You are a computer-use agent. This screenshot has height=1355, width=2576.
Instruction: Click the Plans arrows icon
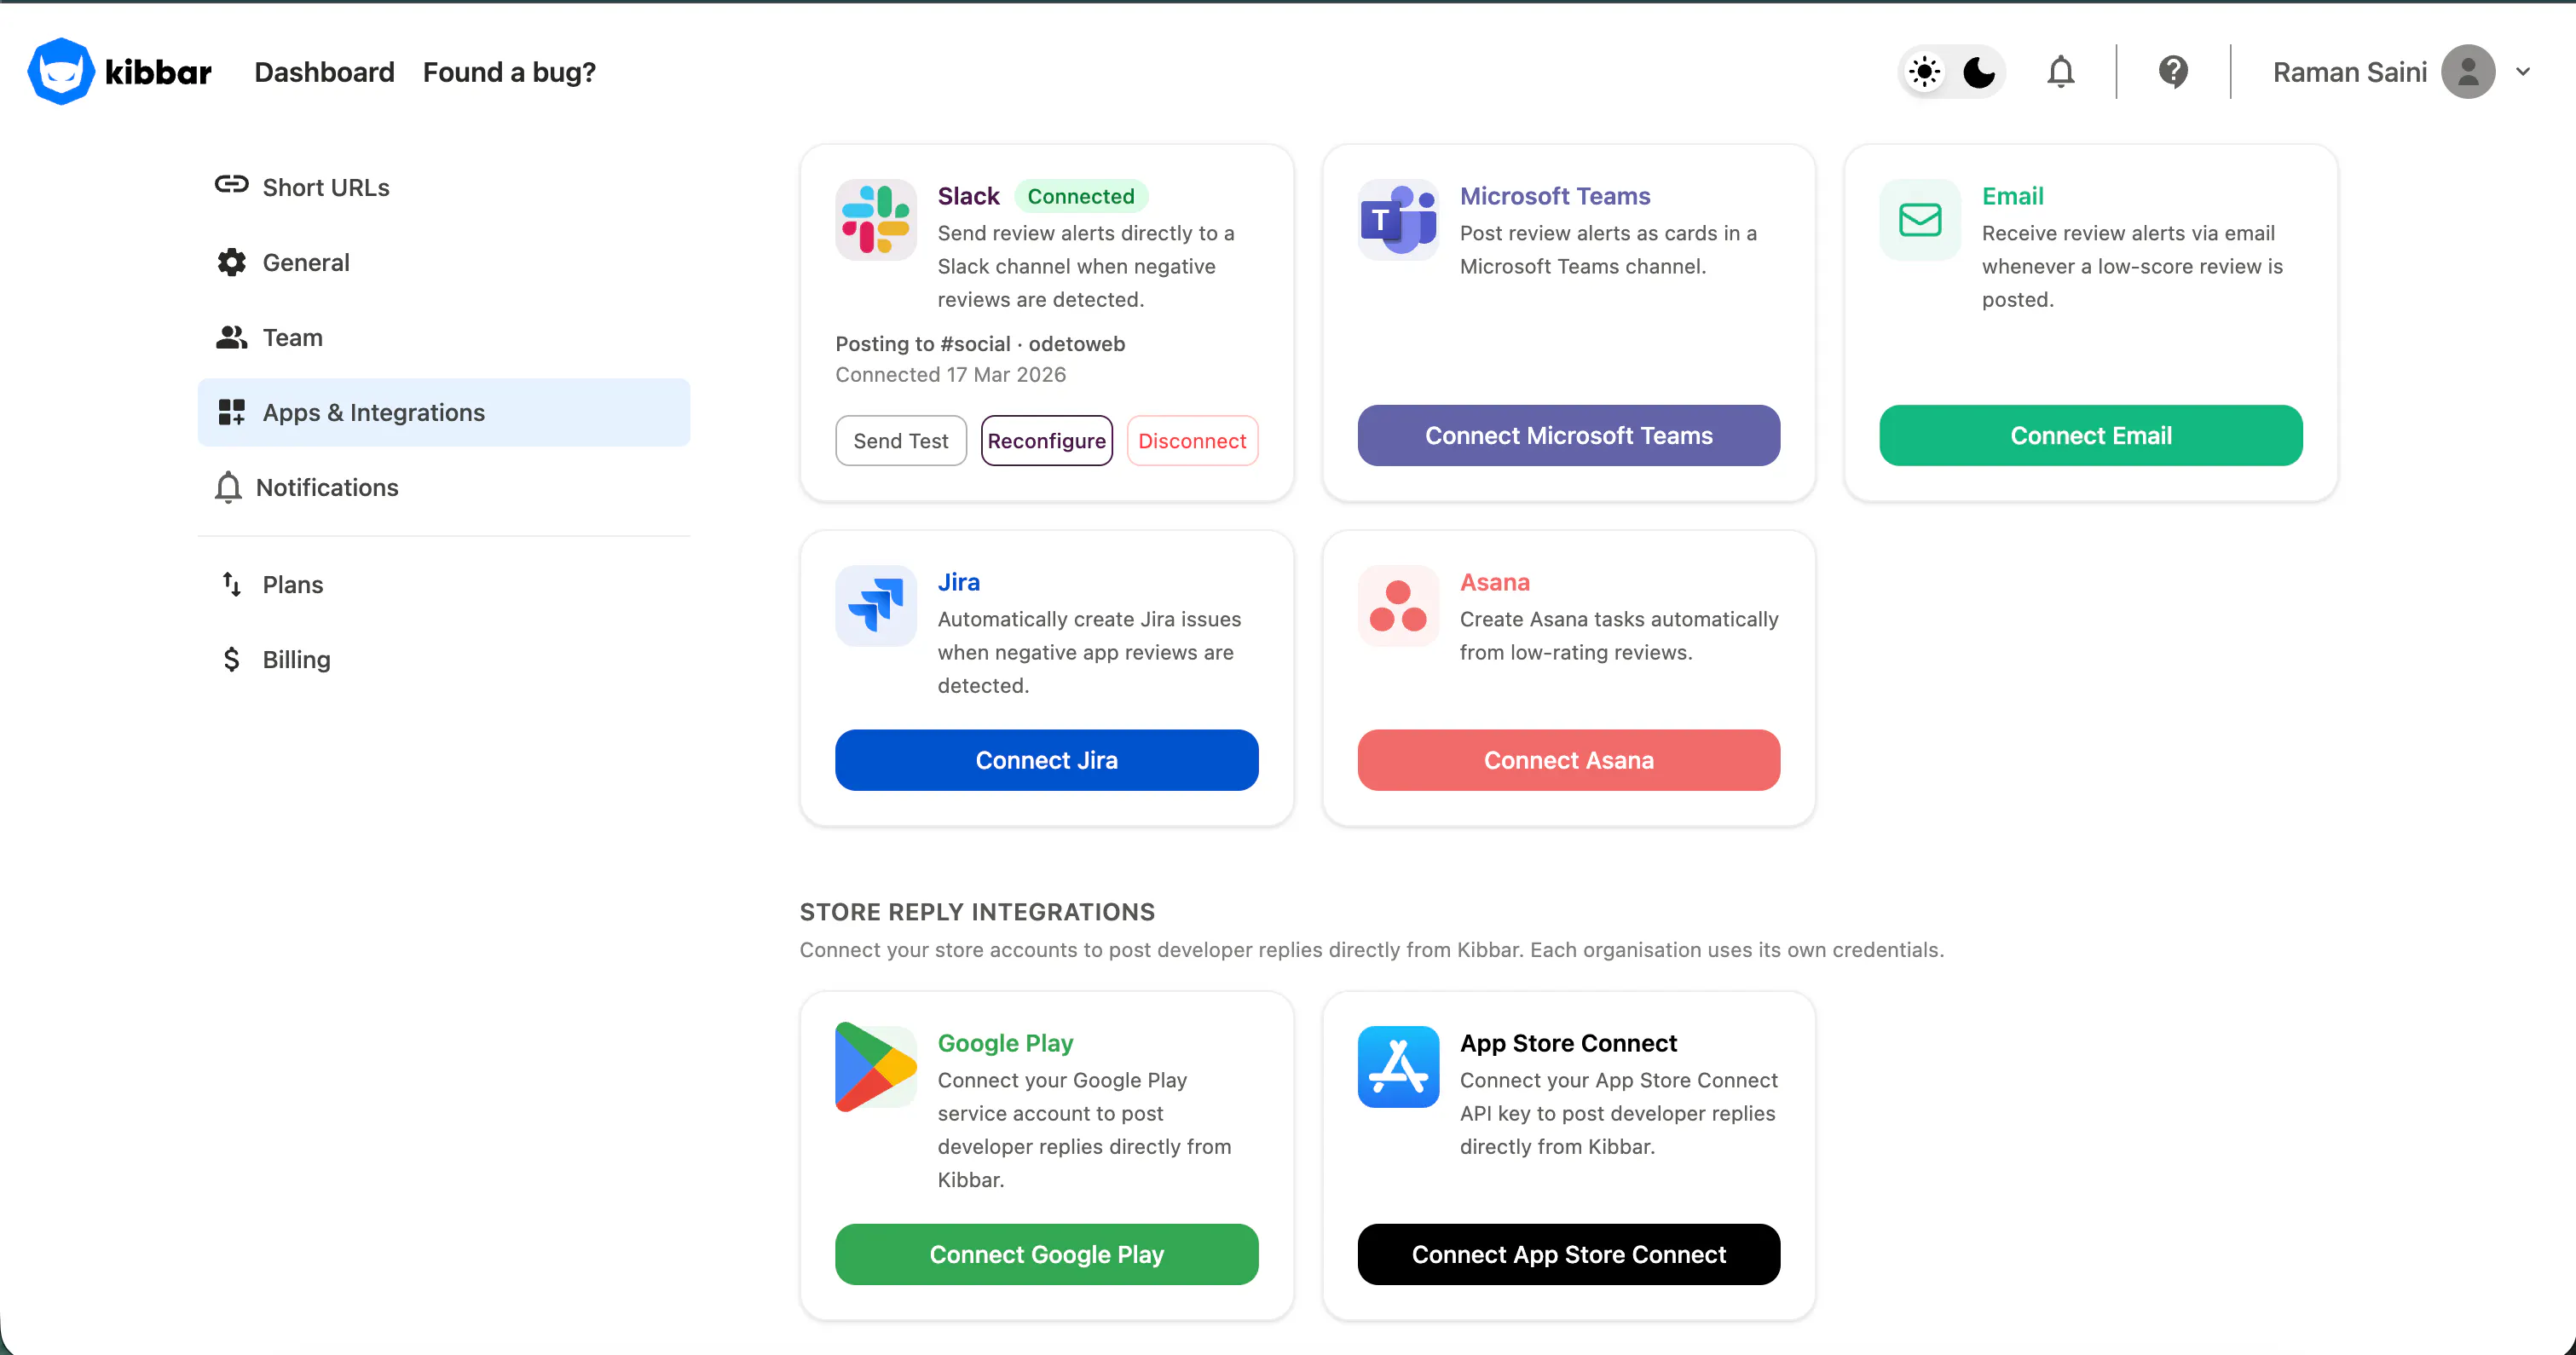[x=231, y=584]
